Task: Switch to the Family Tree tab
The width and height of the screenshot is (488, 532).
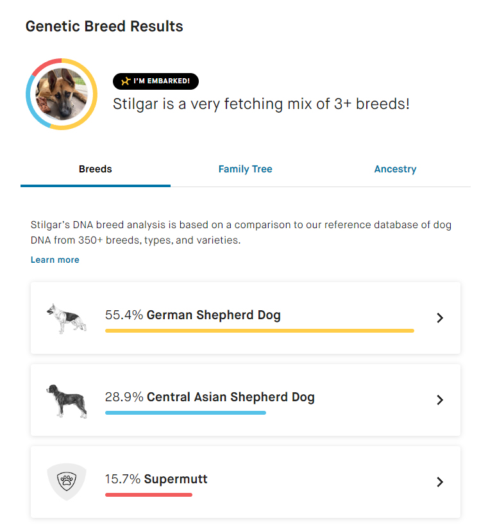Action: tap(246, 169)
